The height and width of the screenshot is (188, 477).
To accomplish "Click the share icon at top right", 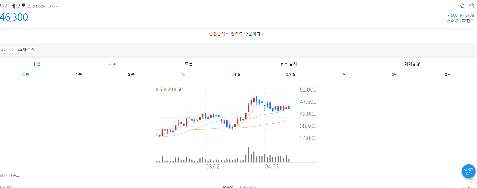I will [x=471, y=6].
